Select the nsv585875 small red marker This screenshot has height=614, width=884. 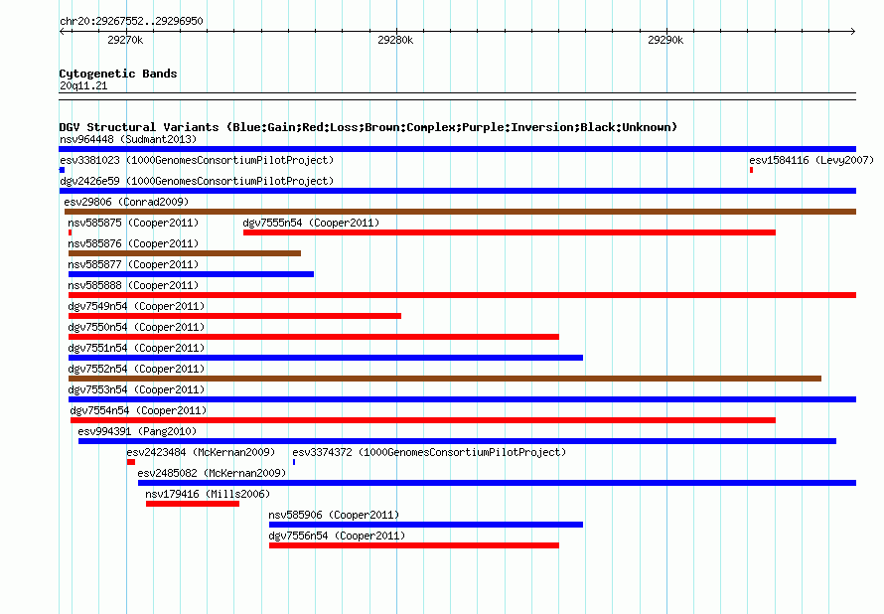(70, 232)
